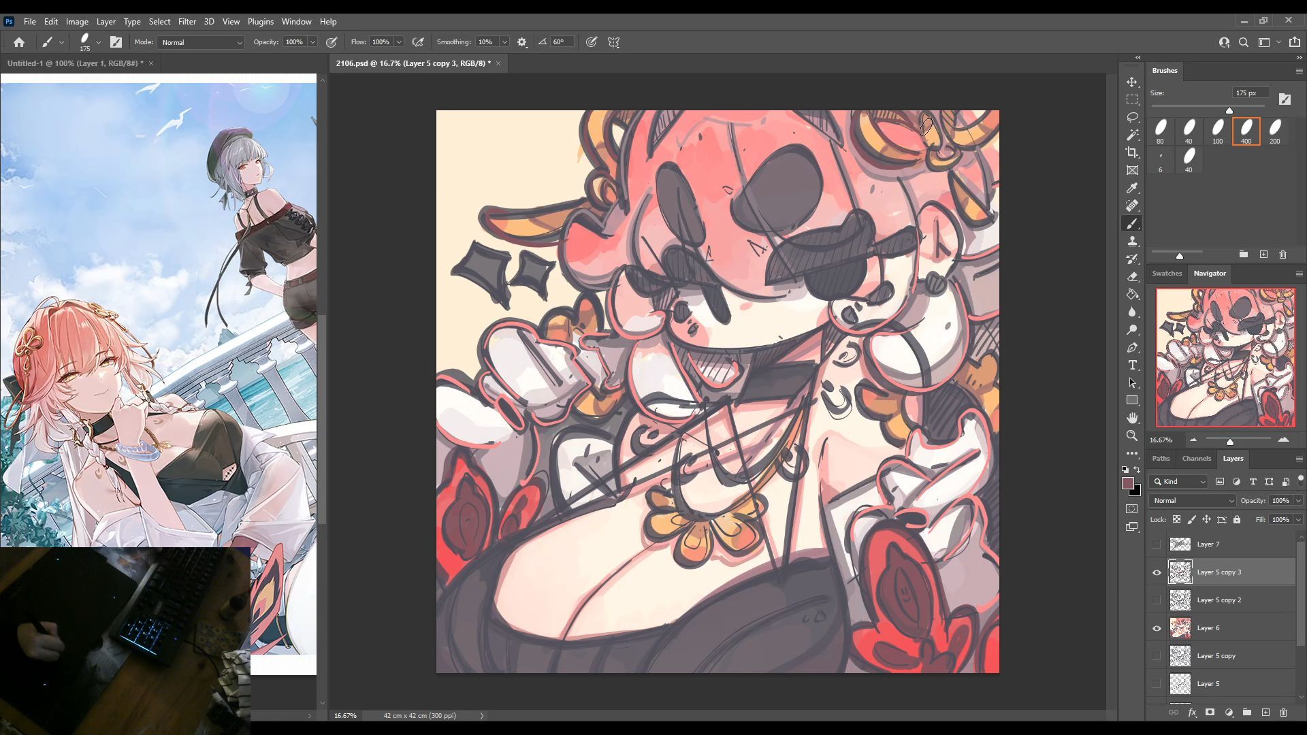This screenshot has height=735, width=1307.
Task: Select the Rectangular Marquee tool
Action: click(1132, 99)
